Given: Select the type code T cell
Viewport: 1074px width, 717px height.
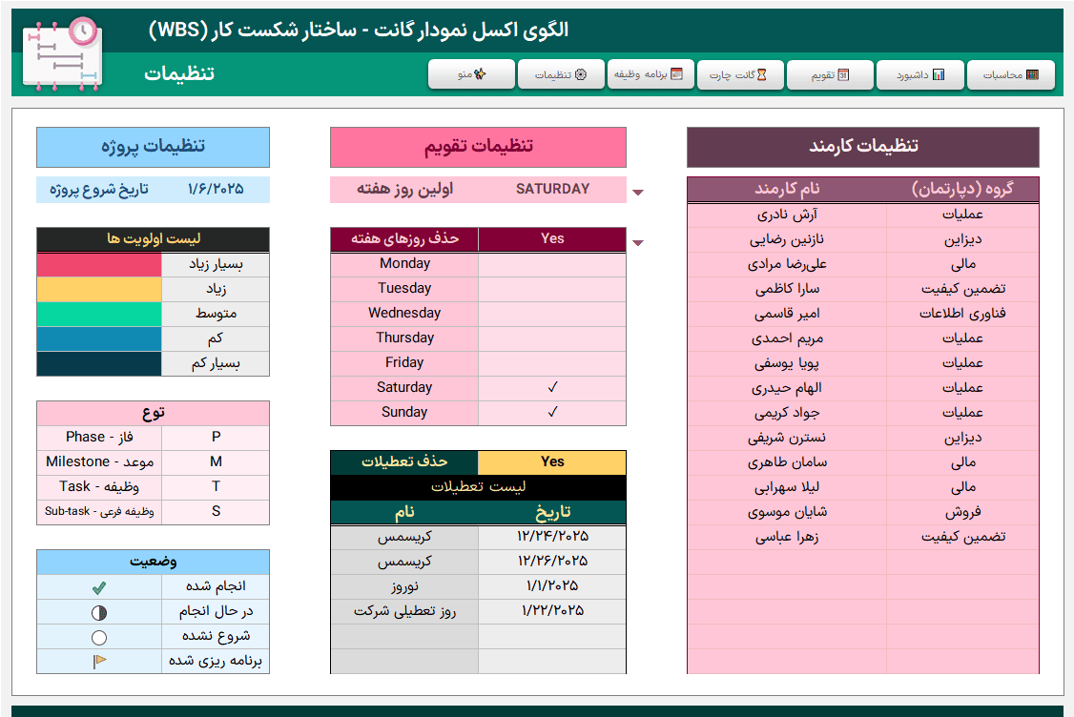Looking at the screenshot, I should pyautogui.click(x=216, y=486).
